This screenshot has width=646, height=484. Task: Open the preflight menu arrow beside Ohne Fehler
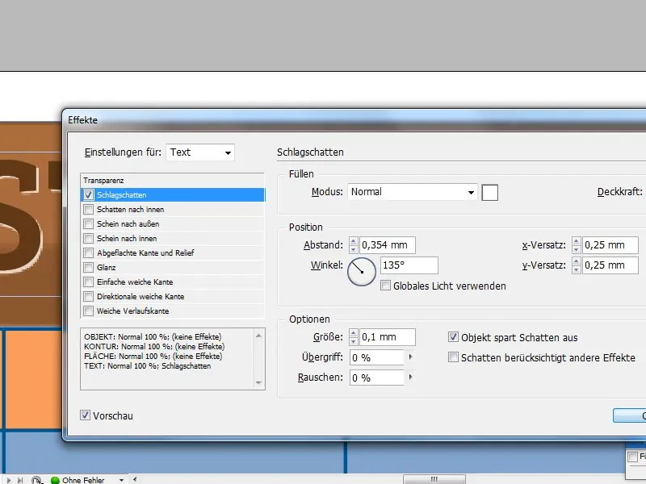pyautogui.click(x=121, y=480)
